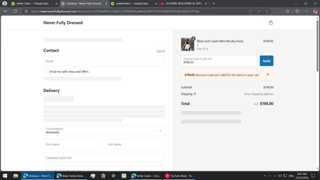Image resolution: width=320 pixels, height=180 pixels.
Task: Open File Explorer from taskbar
Action: (15, 175)
